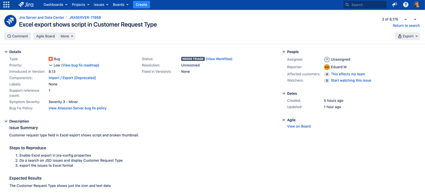The height and width of the screenshot is (195, 425).
Task: Click Return to search link
Action: pos(406,26)
